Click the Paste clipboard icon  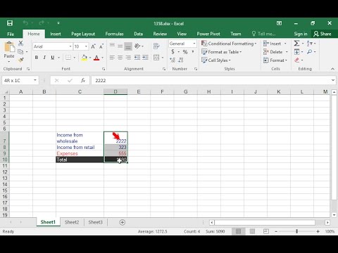pos(9,46)
